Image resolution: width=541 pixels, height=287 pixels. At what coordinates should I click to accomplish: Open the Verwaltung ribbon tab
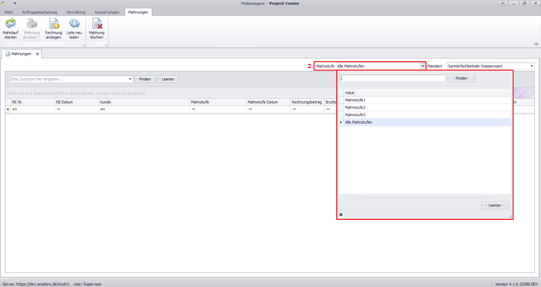click(76, 12)
